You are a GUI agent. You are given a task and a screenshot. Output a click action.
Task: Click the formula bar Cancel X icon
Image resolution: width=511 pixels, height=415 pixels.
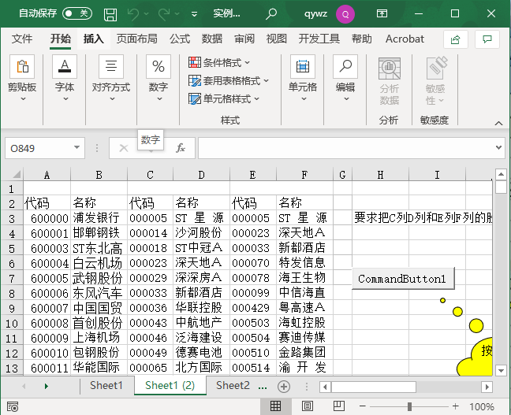124,148
